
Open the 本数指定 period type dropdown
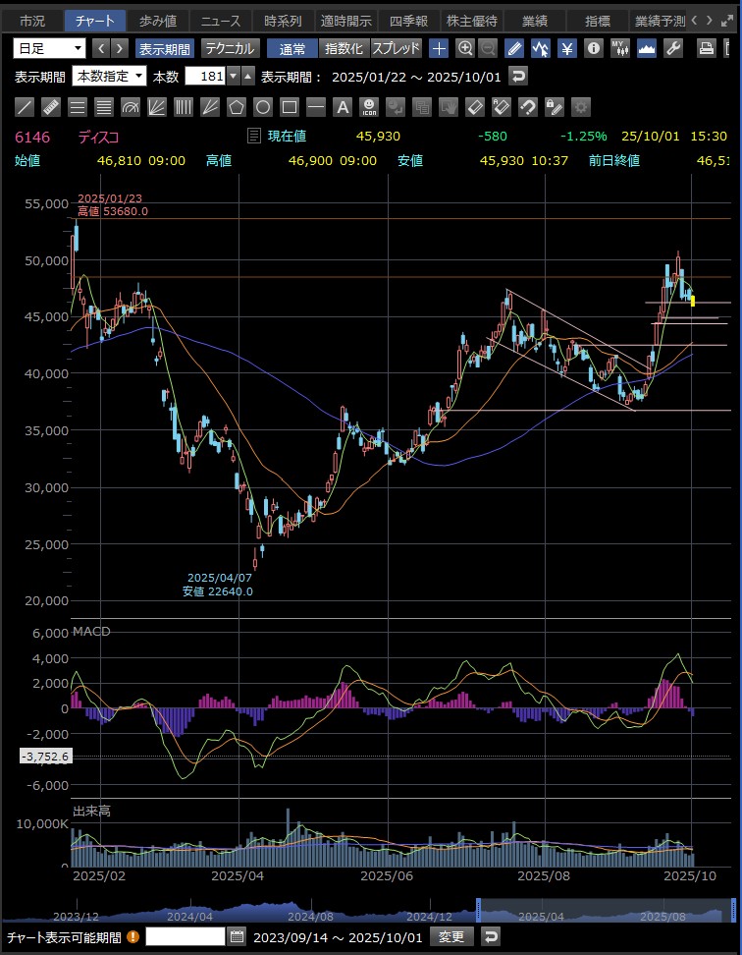coord(109,76)
